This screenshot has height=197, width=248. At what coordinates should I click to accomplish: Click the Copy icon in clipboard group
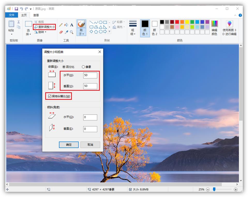pos(19,27)
